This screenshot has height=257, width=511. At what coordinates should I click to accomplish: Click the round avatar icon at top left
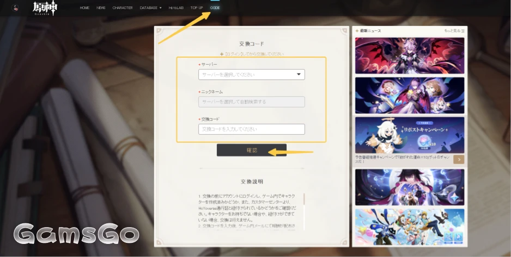[x=15, y=8]
